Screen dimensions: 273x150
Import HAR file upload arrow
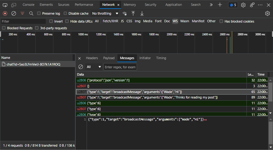(x=133, y=13)
